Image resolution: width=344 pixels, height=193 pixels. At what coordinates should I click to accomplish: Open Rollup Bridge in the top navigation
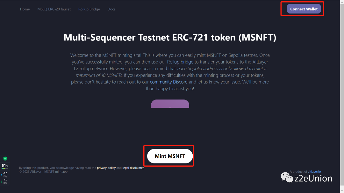click(x=89, y=9)
